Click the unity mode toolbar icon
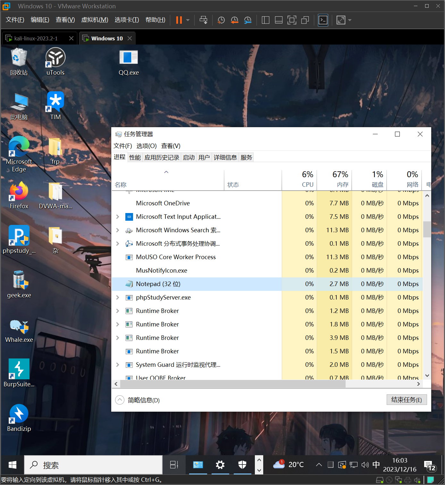 point(305,20)
